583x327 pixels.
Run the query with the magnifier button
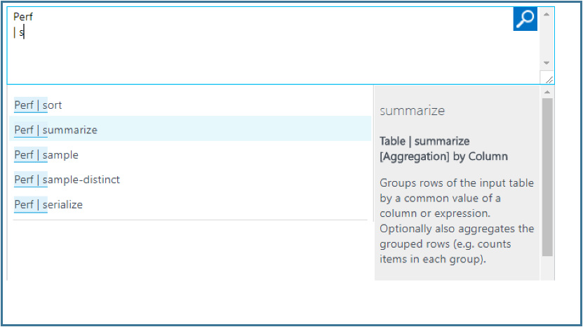(x=525, y=19)
